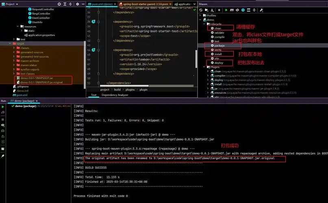Screen dimensions: 328x203
Task: Toggle the eye view filter in Run panel
Action: (x=3, y=125)
